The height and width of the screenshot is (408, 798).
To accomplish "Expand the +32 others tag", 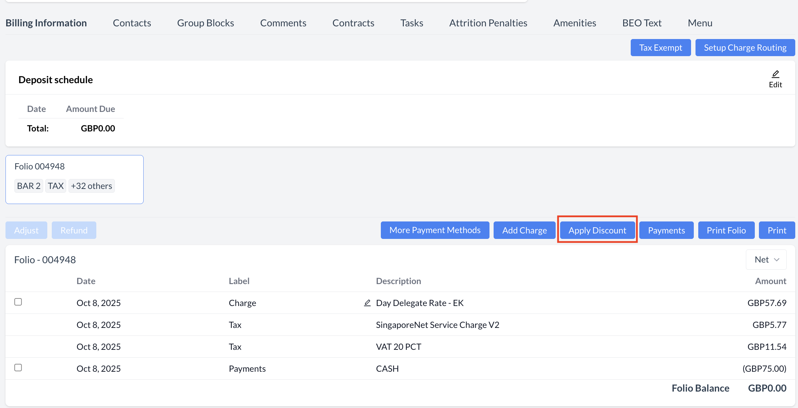I will [x=92, y=186].
